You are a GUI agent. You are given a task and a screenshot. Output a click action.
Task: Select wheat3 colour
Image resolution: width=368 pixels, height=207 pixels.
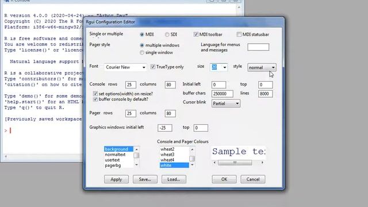(174, 155)
